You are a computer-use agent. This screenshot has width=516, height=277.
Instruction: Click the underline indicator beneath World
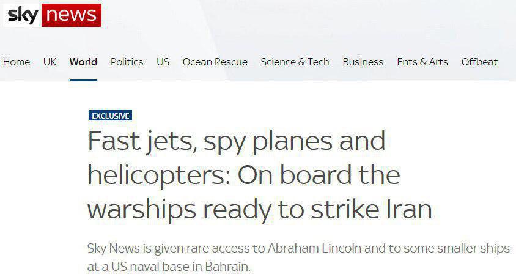83,80
